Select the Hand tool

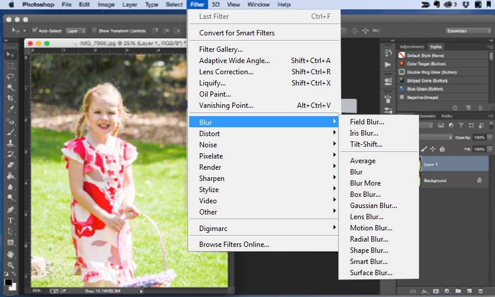(x=10, y=255)
